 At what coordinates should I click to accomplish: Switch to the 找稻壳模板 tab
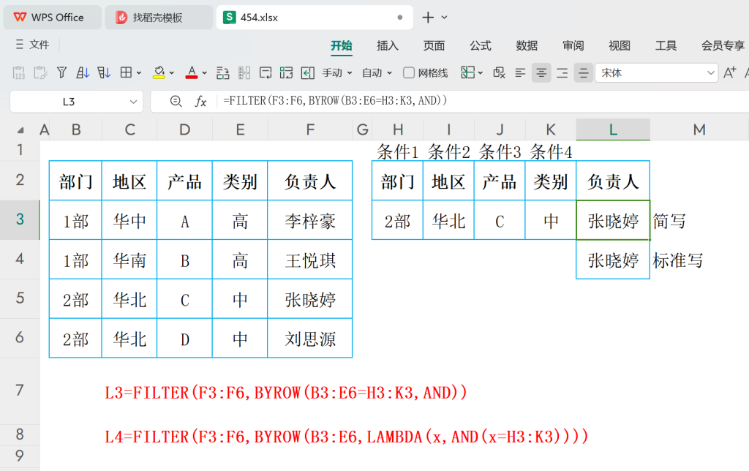pos(158,18)
